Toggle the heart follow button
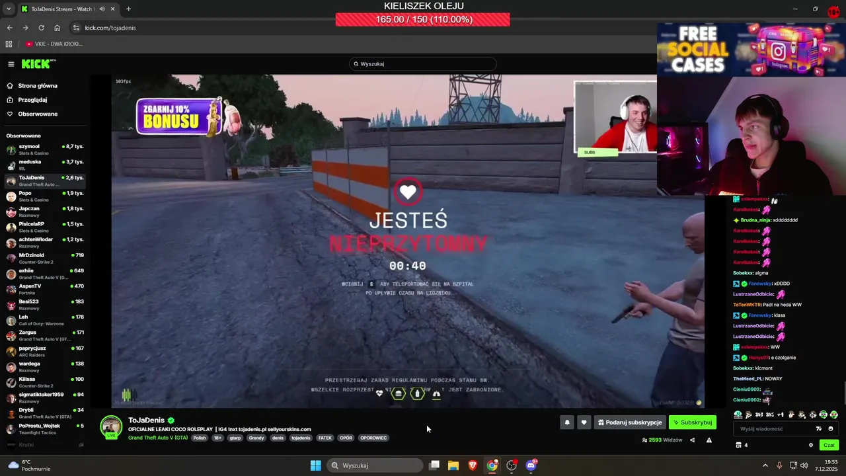Screen dimensions: 846x476 pos(584,422)
